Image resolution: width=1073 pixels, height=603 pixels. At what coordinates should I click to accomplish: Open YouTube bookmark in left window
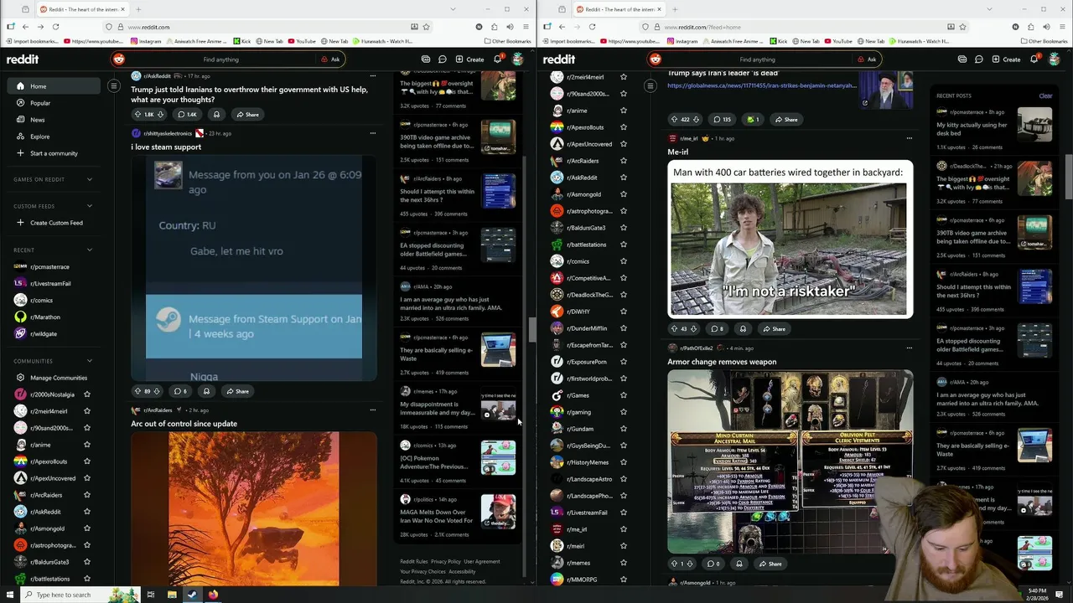pyautogui.click(x=302, y=41)
